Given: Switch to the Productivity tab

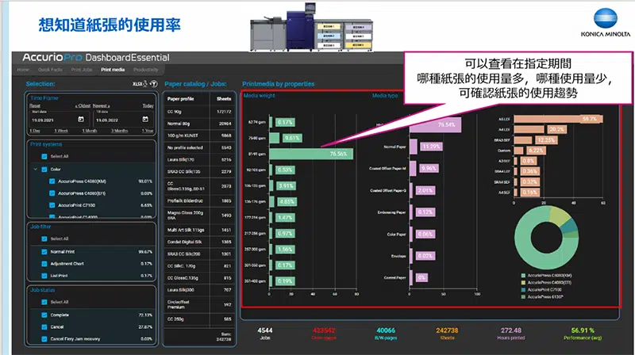Looking at the screenshot, I should 146,70.
